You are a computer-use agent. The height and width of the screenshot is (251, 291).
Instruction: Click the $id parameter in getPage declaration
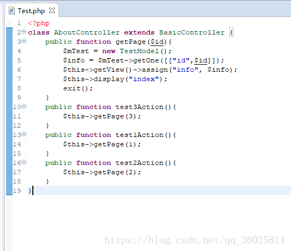[x=157, y=42]
